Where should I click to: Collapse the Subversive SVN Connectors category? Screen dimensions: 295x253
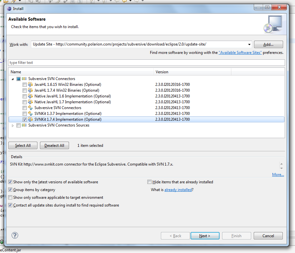13,79
